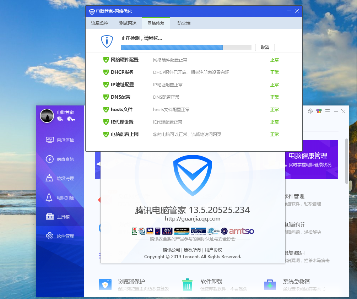Click the version text 腾讯电脑管家 13.5.20525.234
The image size is (357, 299).
pyautogui.click(x=193, y=210)
